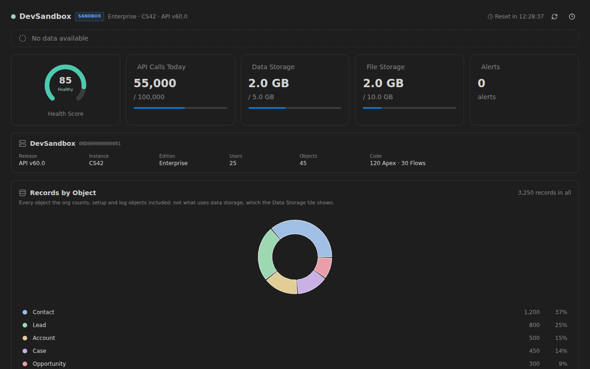Click the No data available message

[x=60, y=38]
